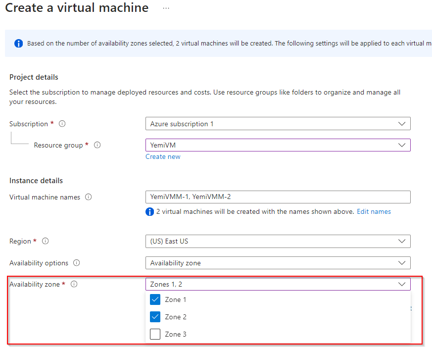Click the info icon beside Virtual machine names
432x347 pixels.
point(89,197)
